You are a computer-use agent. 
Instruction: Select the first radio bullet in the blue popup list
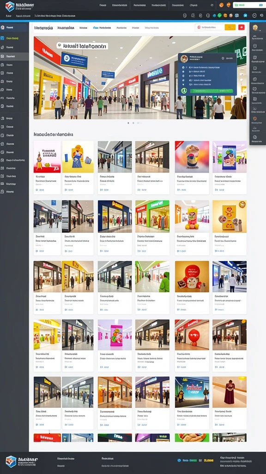[x=184, y=68]
